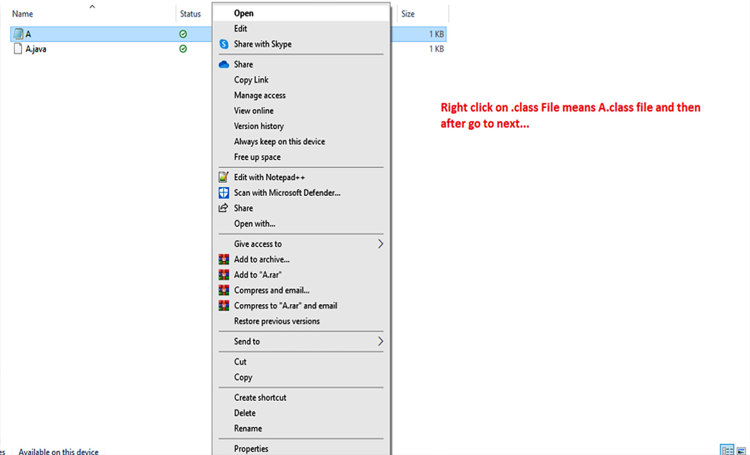Select Add to "A.rar" option
Screen dimensions: 750x455
(x=258, y=275)
